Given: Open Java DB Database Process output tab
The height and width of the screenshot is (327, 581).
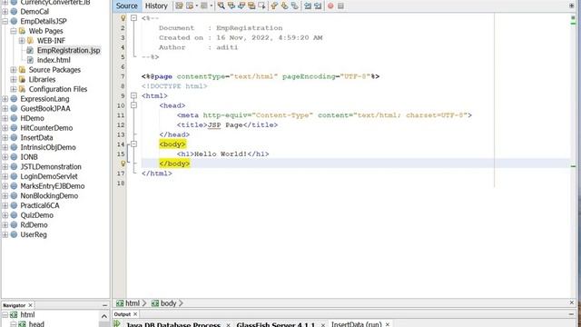Looking at the screenshot, I should 173,324.
